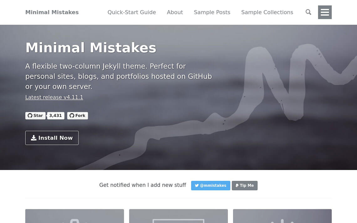Click the middle feature thumbnail card
Image resolution: width=357 pixels, height=223 pixels.
[x=178, y=216]
